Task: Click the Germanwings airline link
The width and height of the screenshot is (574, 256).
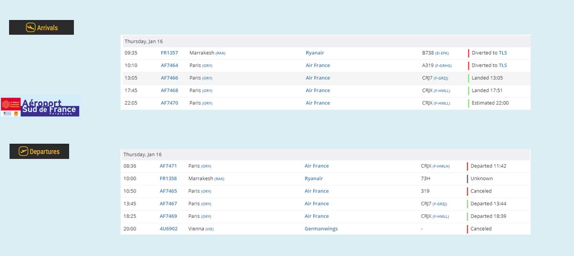Action: (321, 228)
